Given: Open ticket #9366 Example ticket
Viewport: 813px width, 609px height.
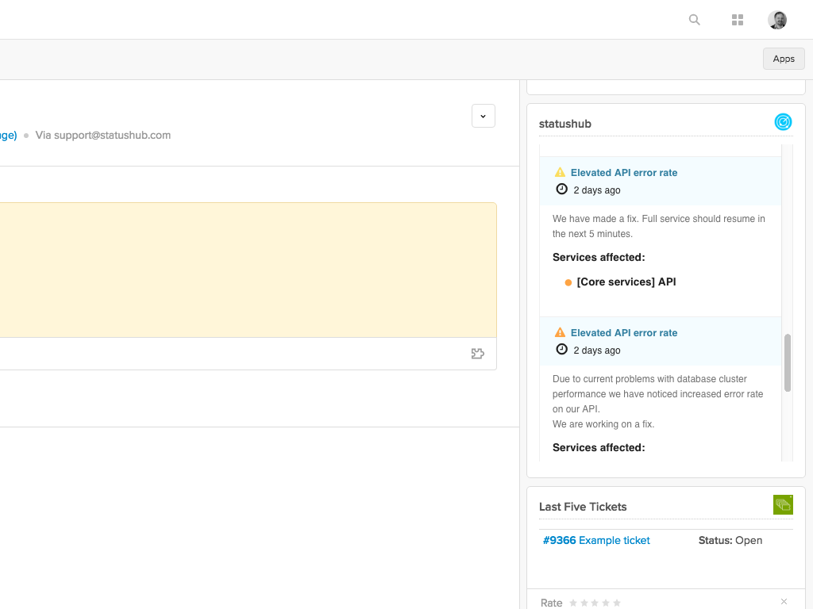Looking at the screenshot, I should click(596, 540).
